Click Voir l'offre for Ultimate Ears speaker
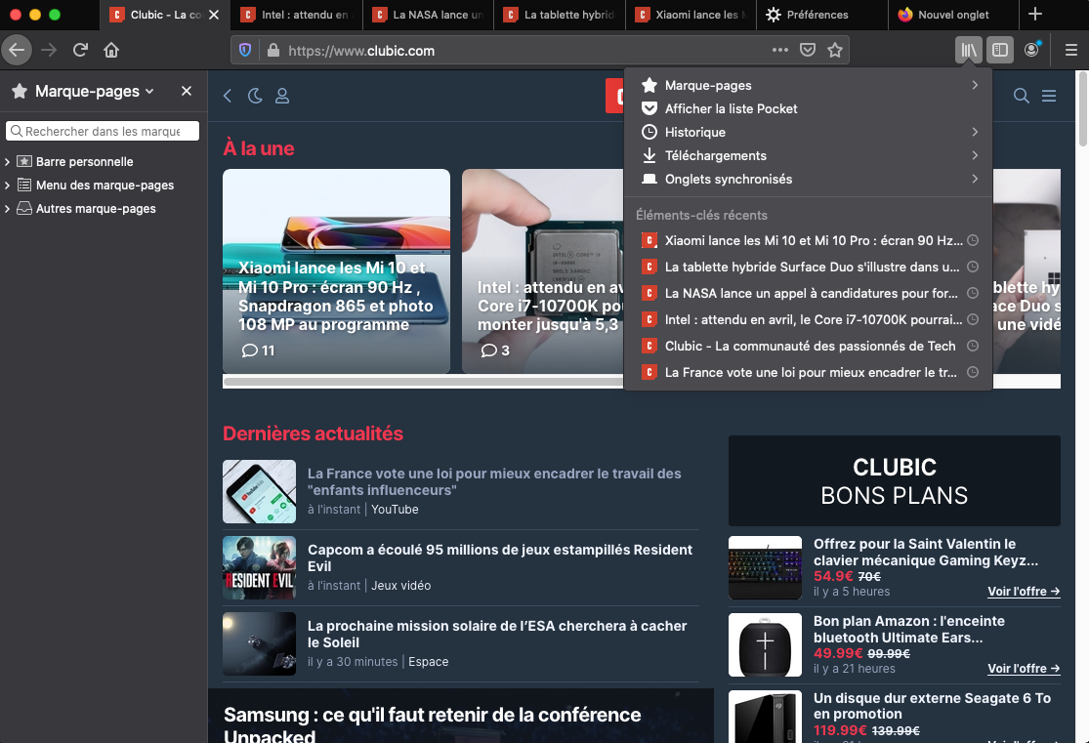Image resolution: width=1089 pixels, height=743 pixels. click(x=1024, y=669)
